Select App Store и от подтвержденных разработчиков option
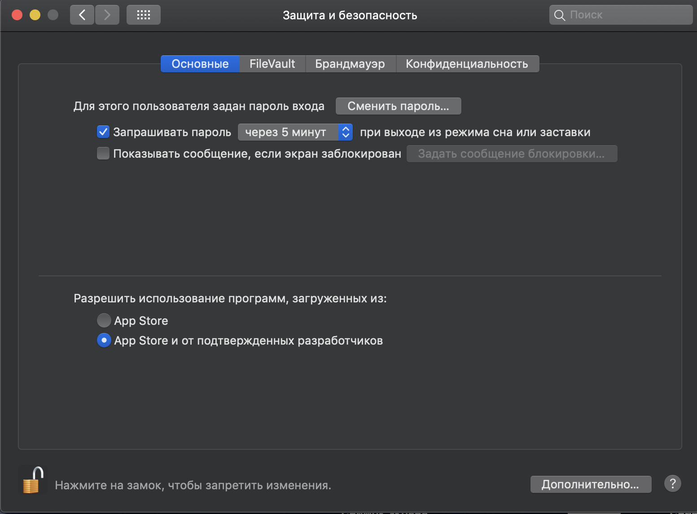 point(104,340)
